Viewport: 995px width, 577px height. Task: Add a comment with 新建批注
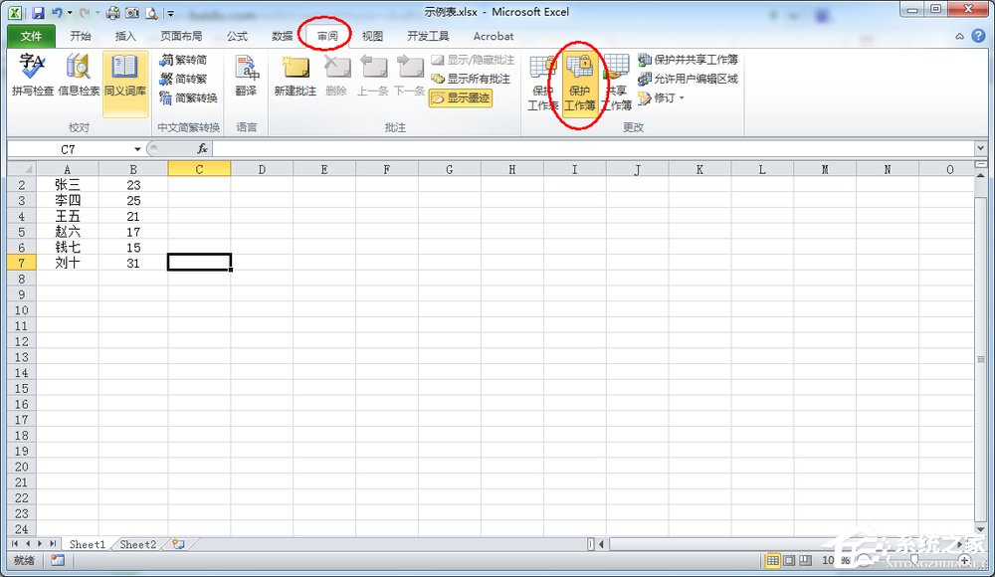tap(294, 76)
